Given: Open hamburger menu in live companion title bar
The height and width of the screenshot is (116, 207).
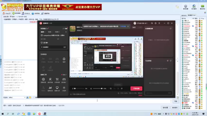Looking at the screenshot, I should [159, 23].
